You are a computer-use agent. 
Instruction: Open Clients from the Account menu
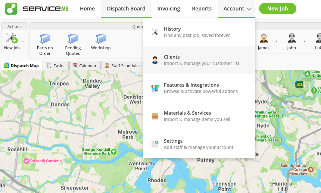tap(199, 60)
